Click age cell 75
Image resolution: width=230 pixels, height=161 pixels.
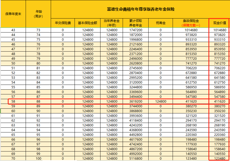pyautogui.click(x=38, y=40)
